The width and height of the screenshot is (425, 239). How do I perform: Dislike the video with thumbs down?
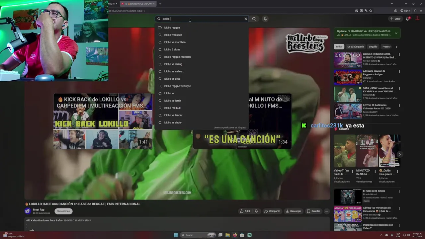(x=256, y=211)
